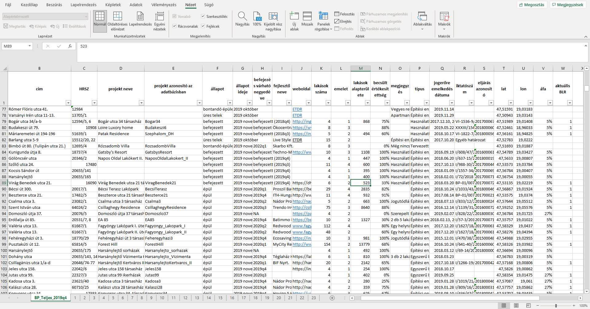Open the ETDR link in row 77
This screenshot has height=309, width=590.
[x=297, y=109]
